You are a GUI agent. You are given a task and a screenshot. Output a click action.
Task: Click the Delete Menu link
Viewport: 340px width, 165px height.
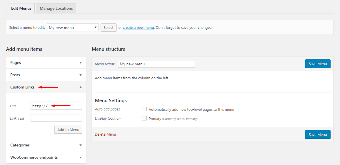(105, 134)
